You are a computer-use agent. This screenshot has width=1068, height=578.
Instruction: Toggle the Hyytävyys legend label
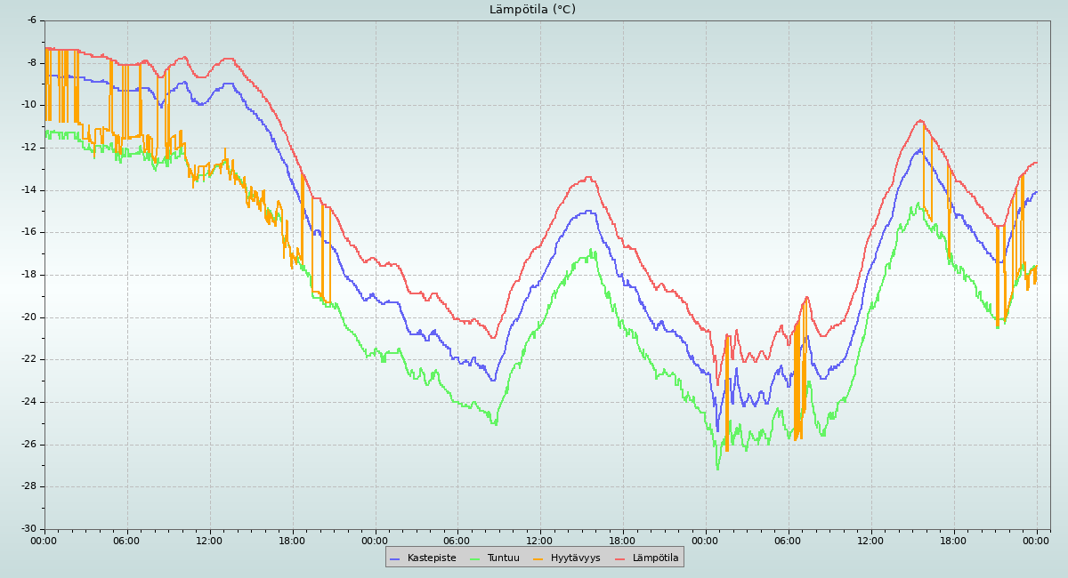[x=575, y=558]
